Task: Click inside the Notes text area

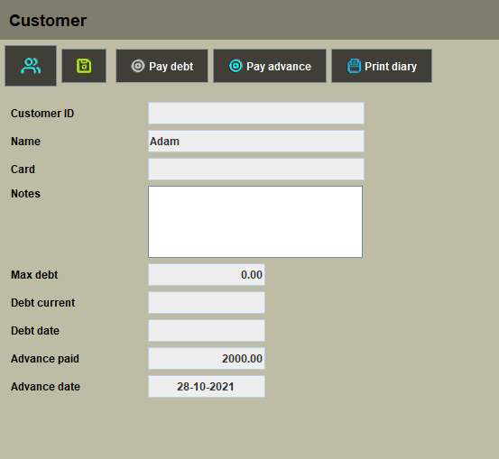Action: (255, 222)
